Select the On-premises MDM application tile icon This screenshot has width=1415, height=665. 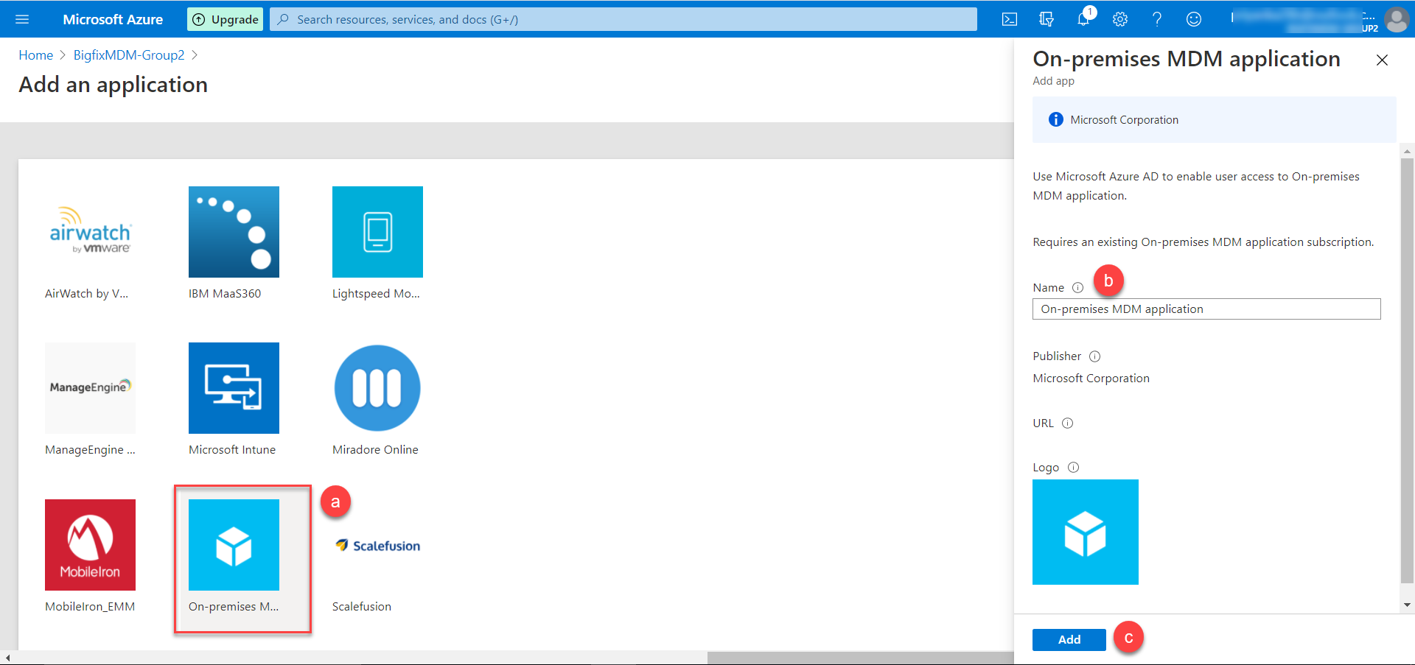tap(234, 545)
